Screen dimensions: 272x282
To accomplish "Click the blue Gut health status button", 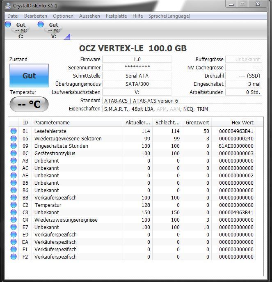I will [x=29, y=76].
